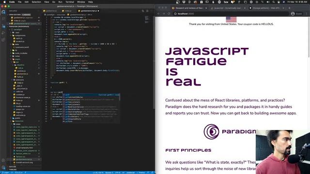Open email-template.html in the file tree
This screenshot has height=174, width=310.
(25, 148)
